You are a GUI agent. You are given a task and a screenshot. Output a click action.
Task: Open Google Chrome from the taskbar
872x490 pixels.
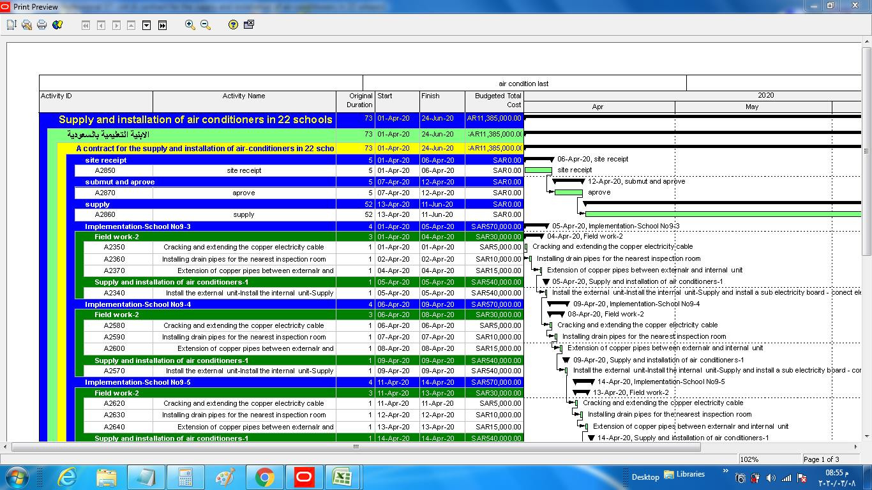(264, 477)
